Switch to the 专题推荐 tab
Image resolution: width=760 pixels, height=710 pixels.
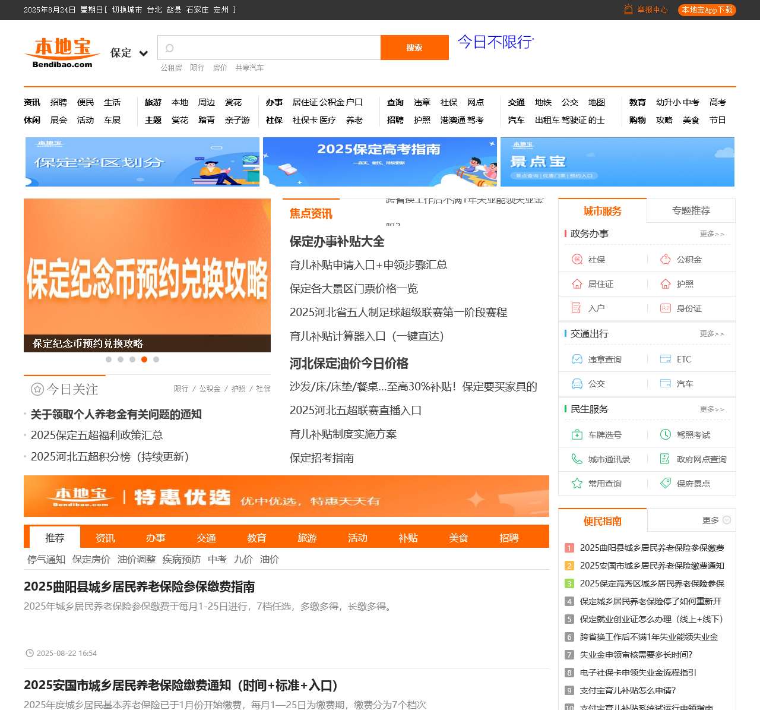(692, 210)
